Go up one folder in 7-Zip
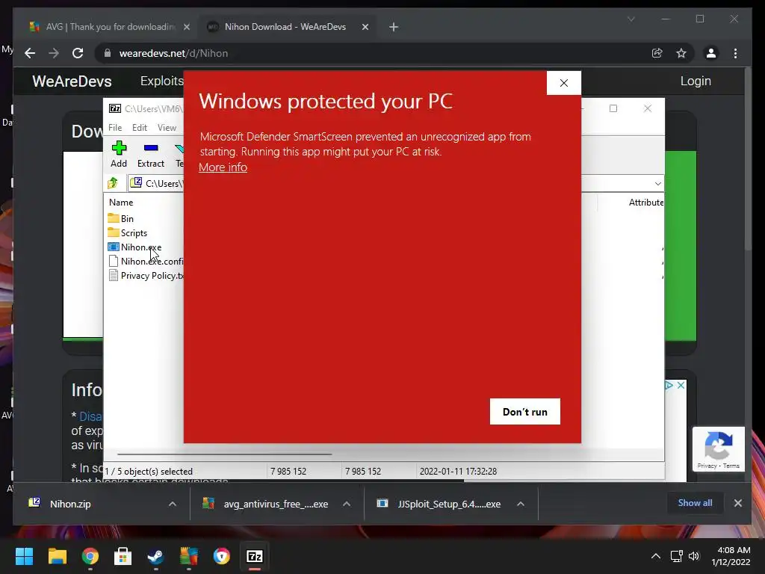This screenshot has height=574, width=765. (113, 183)
